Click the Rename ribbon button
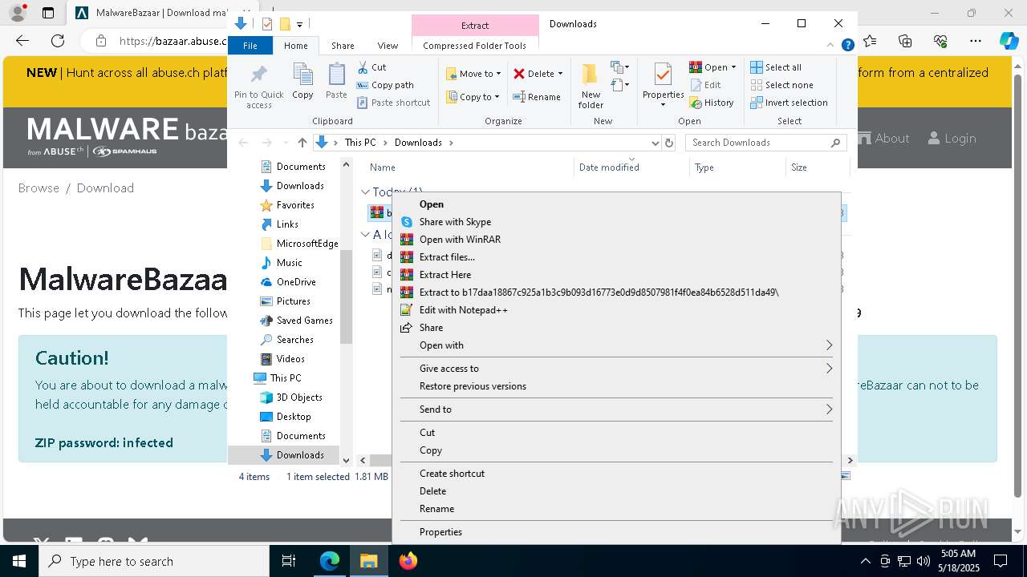The image size is (1027, 577). pyautogui.click(x=537, y=97)
